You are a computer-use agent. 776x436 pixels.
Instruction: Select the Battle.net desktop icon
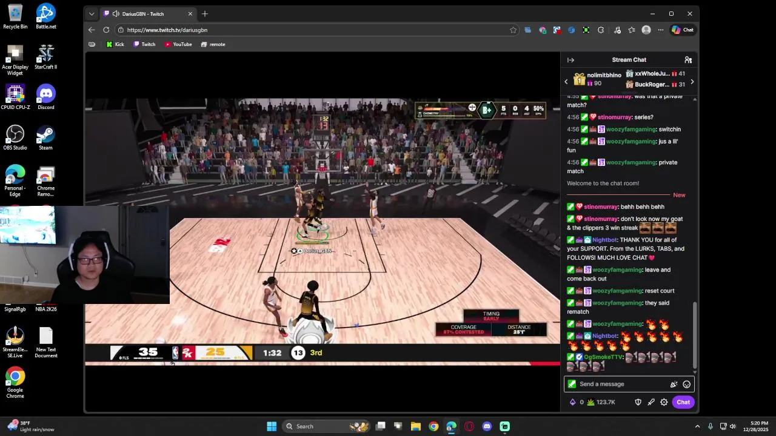pos(46,16)
